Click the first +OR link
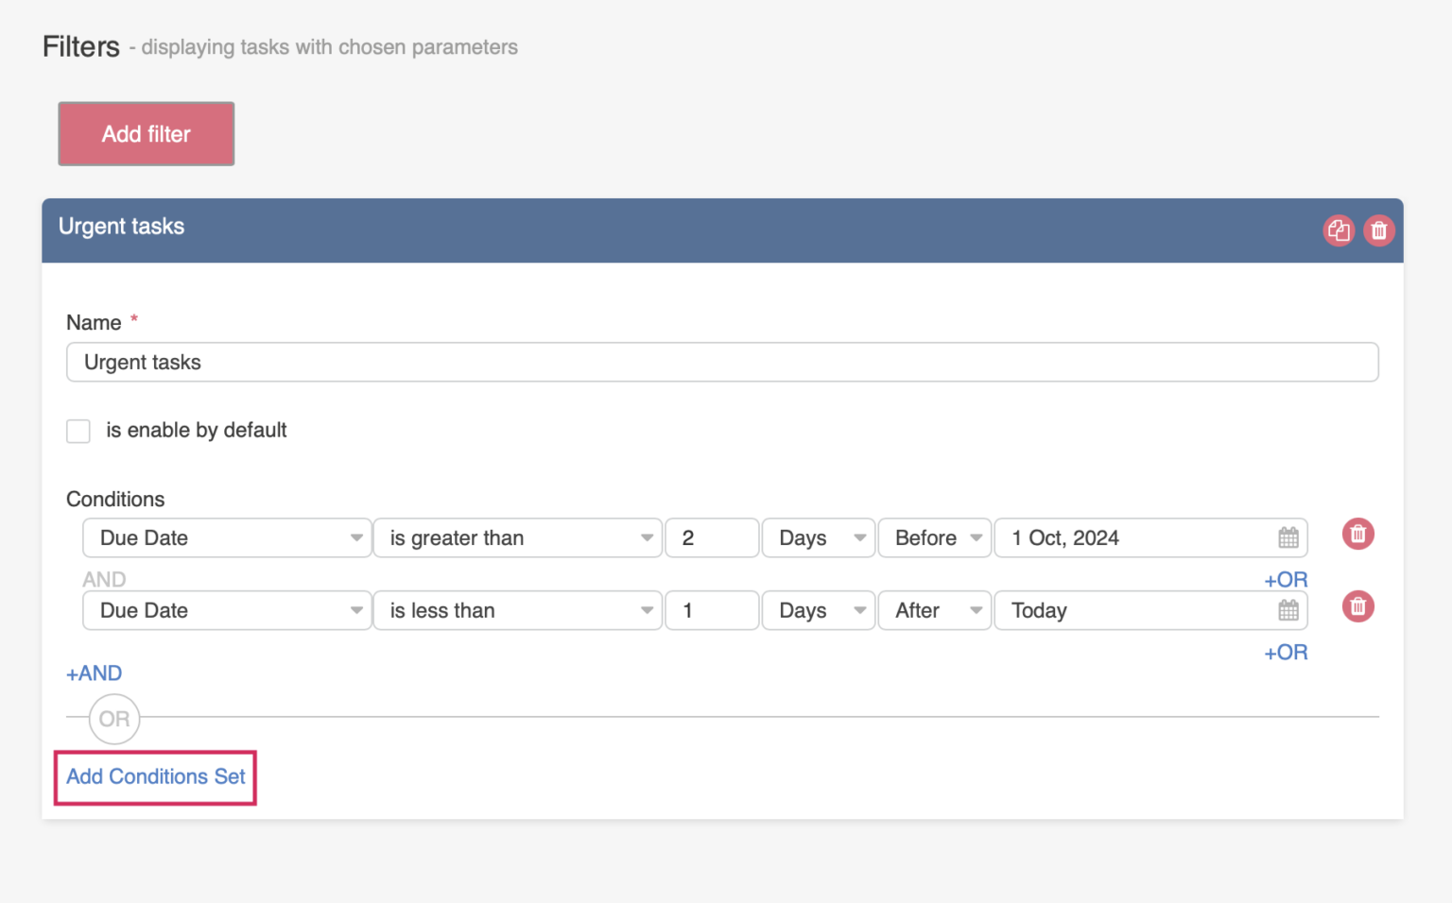 pyautogui.click(x=1286, y=579)
